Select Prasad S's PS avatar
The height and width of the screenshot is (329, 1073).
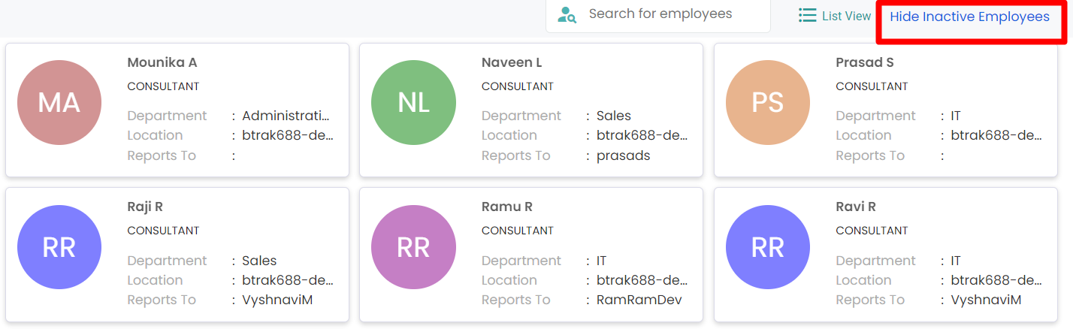tap(768, 103)
